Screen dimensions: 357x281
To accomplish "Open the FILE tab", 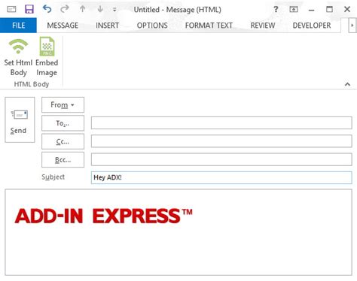I will (x=18, y=26).
